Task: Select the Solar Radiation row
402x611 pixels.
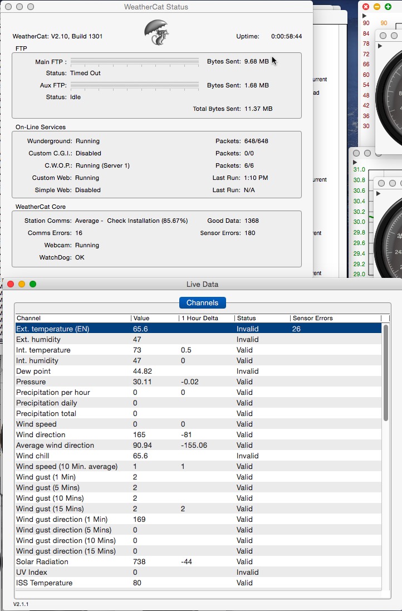Action: (x=198, y=561)
